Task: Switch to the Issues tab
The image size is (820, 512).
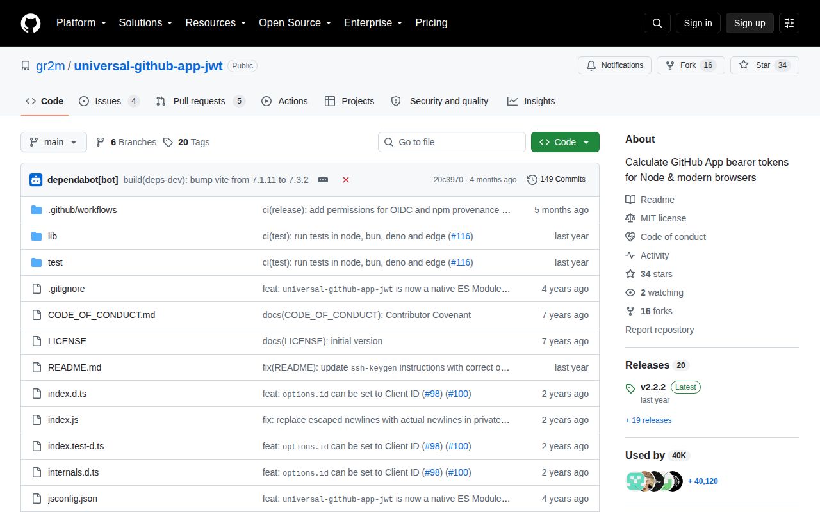Action: point(109,101)
